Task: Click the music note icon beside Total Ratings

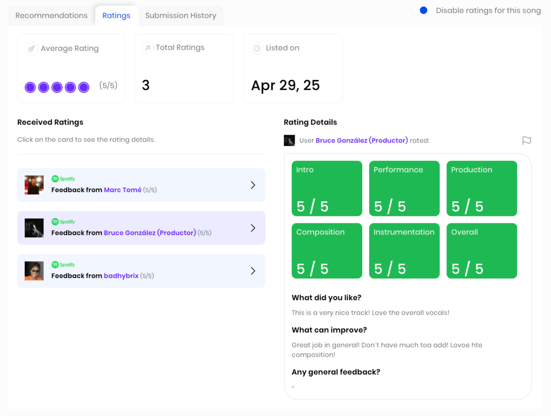Action: 148,48
